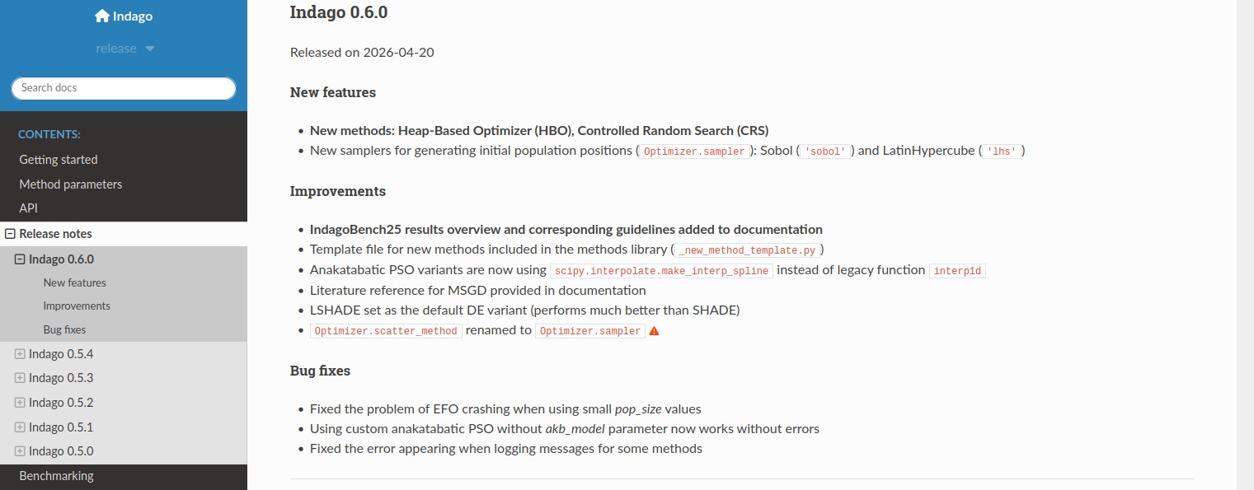Collapse the Indago 0.6.0 tree item
The width and height of the screenshot is (1254, 490).
20,259
